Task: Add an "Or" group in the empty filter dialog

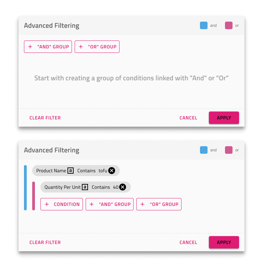Action: pos(97,47)
